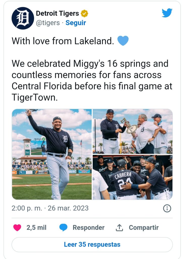Viewport: 184px width, 259px height.
Task: Open photo of the key presentation
Action: click(x=133, y=131)
